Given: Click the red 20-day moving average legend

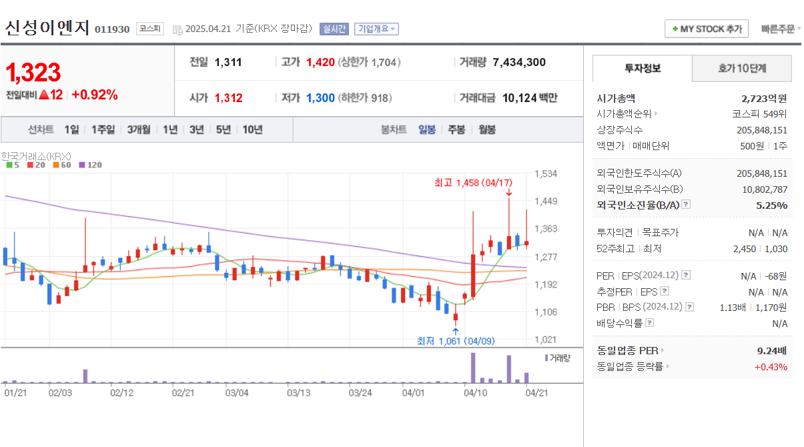Looking at the screenshot, I should click(36, 165).
